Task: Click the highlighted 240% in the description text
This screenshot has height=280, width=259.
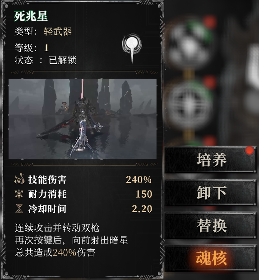Action: pos(65,252)
